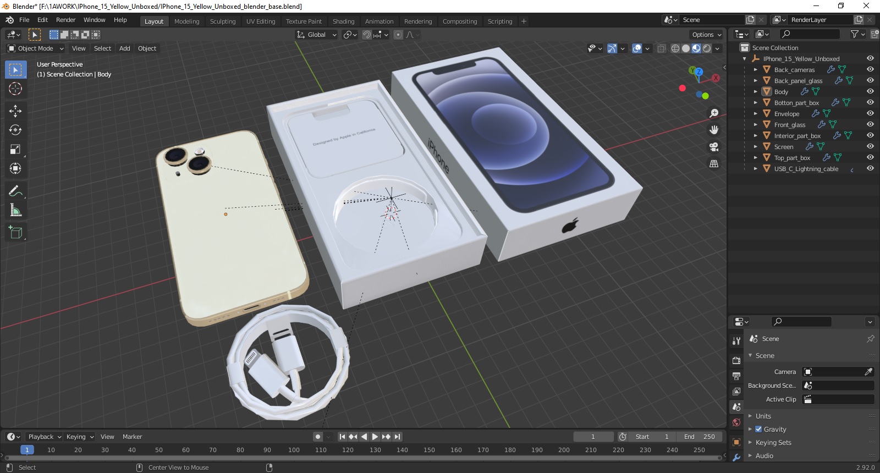Viewport: 880px width, 473px height.
Task: Hide the Body object in outliner
Action: point(870,91)
